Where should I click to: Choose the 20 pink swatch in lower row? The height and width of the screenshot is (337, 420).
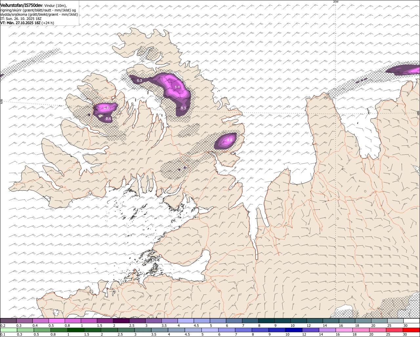[x=378, y=330]
